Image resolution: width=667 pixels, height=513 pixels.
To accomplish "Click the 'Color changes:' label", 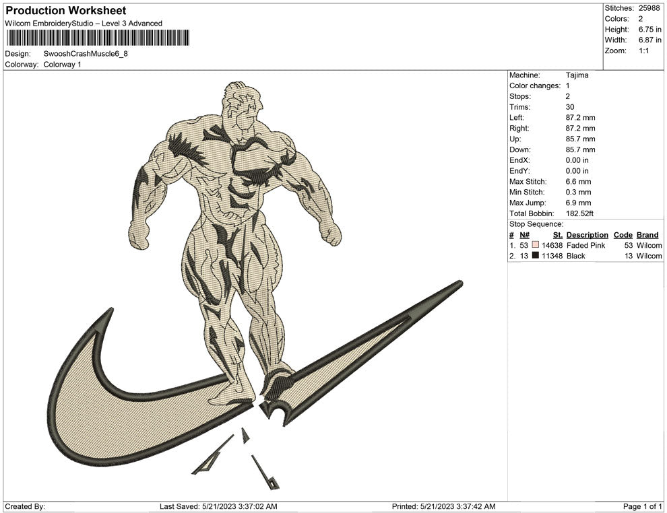I will pos(535,86).
